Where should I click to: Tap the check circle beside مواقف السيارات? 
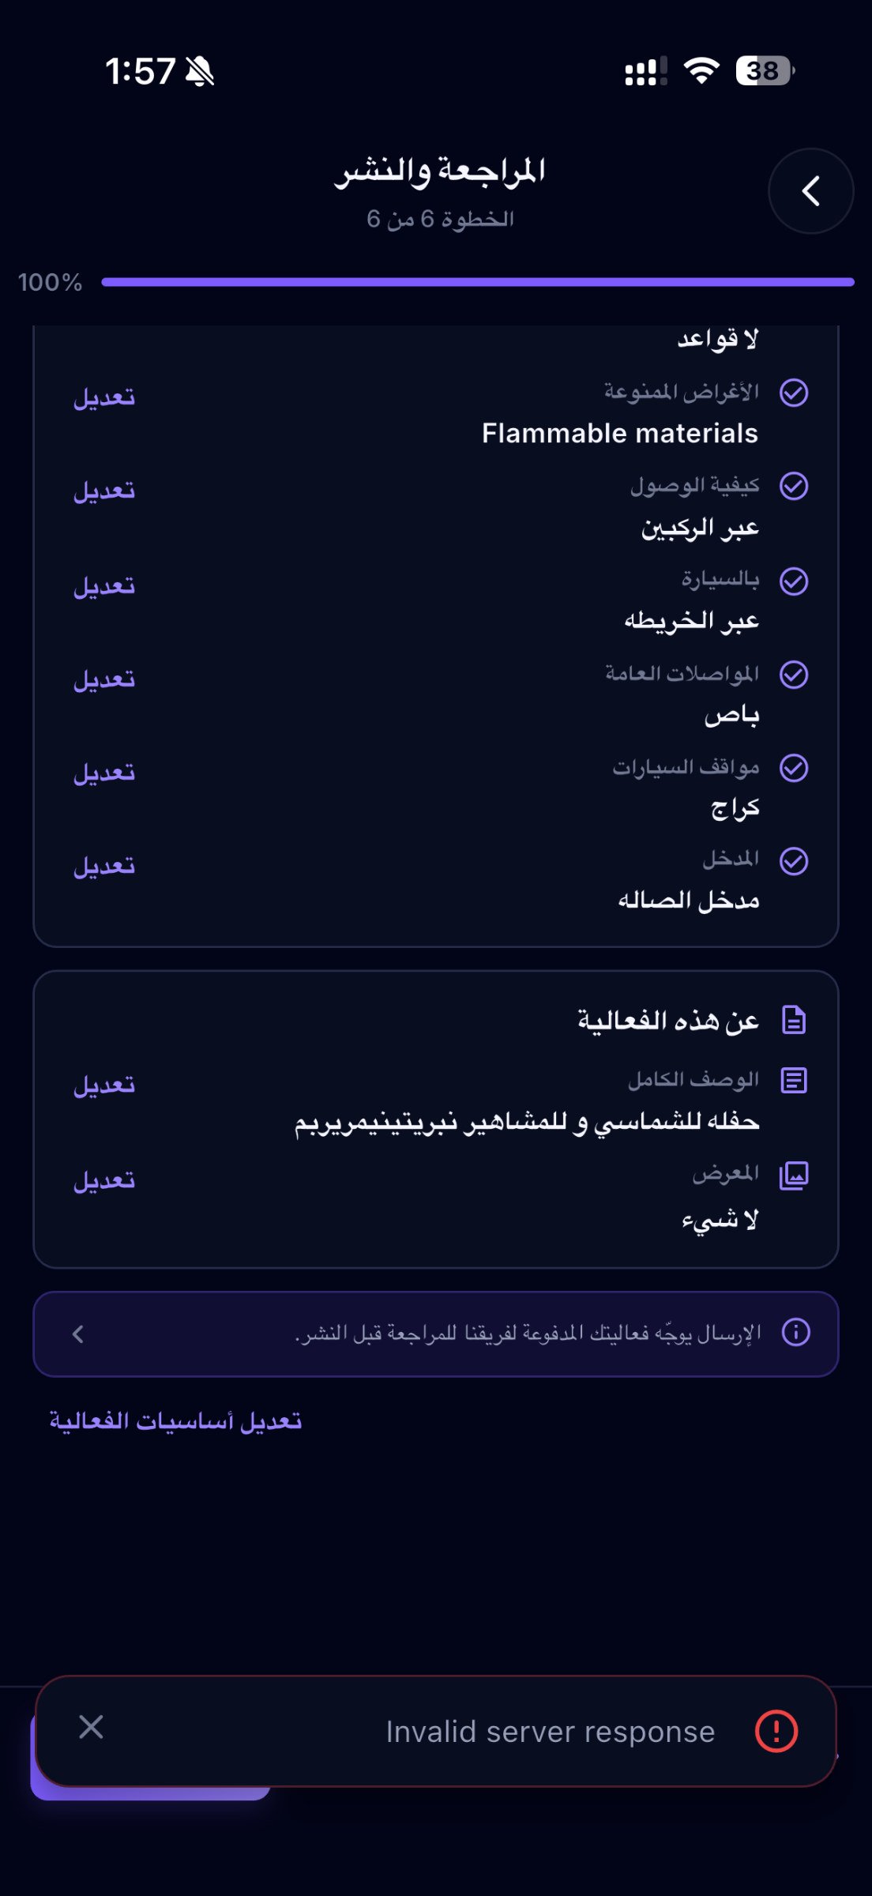pos(794,768)
